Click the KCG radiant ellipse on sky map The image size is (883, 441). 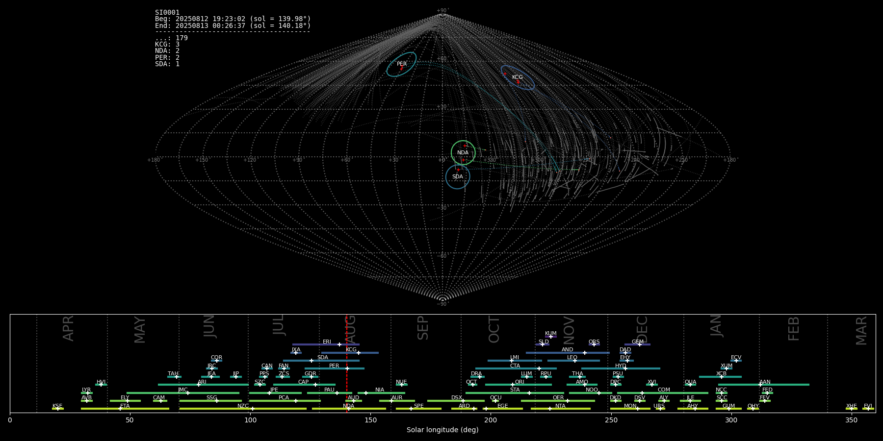pyautogui.click(x=518, y=77)
